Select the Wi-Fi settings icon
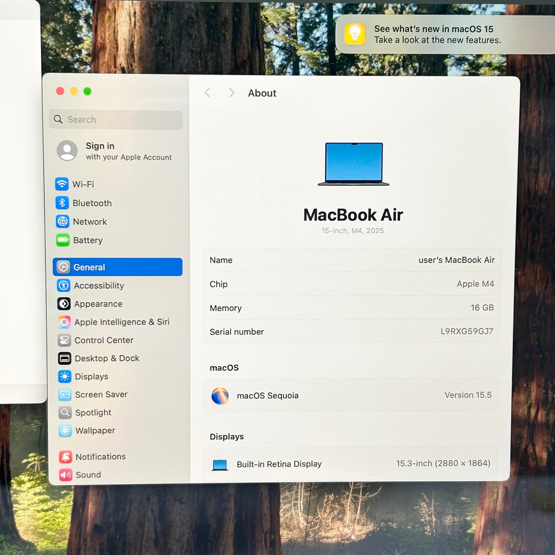This screenshot has height=555, width=555. pos(63,184)
